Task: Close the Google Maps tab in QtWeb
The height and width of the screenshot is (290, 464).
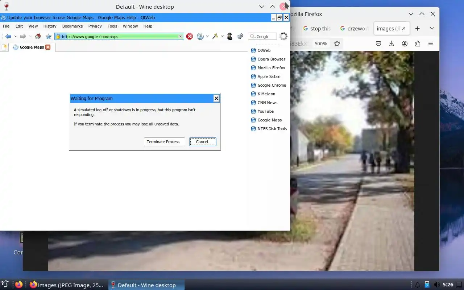Action: click(x=48, y=47)
